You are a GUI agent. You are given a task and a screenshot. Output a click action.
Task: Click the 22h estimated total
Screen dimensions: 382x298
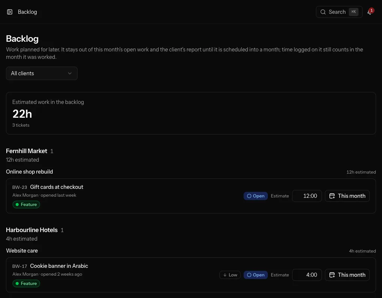[x=22, y=114]
